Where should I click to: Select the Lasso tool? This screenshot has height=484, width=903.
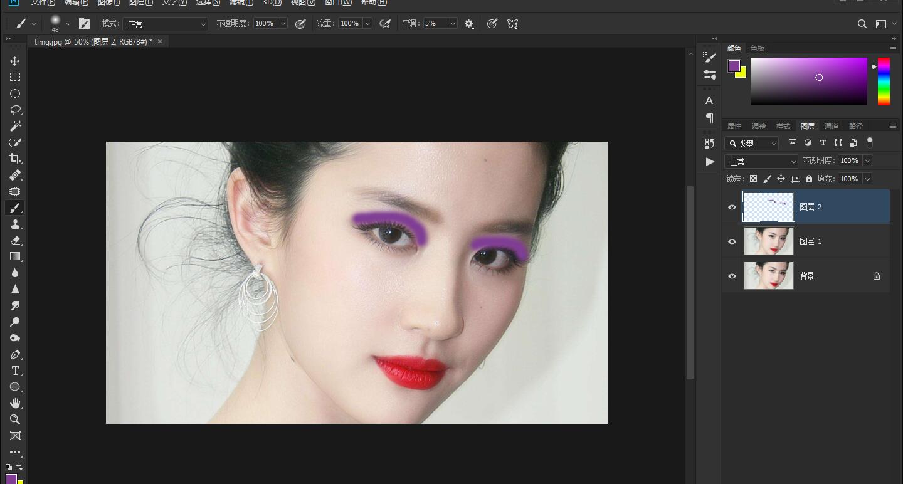tap(15, 109)
